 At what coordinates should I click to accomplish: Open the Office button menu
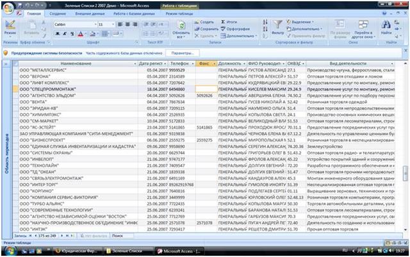point(8,8)
